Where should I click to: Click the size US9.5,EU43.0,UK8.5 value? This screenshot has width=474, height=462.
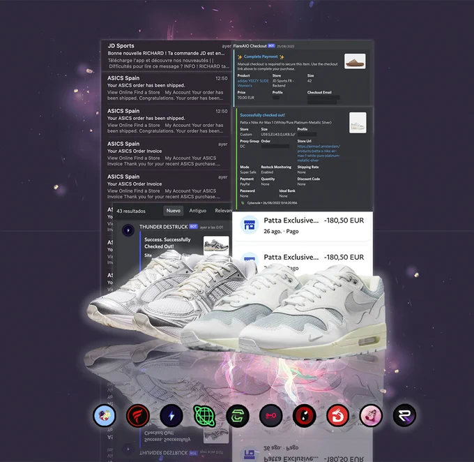[278, 135]
